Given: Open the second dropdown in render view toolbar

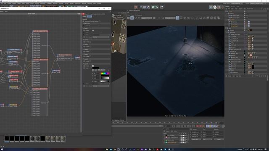Looking at the screenshot, I should (x=170, y=18).
